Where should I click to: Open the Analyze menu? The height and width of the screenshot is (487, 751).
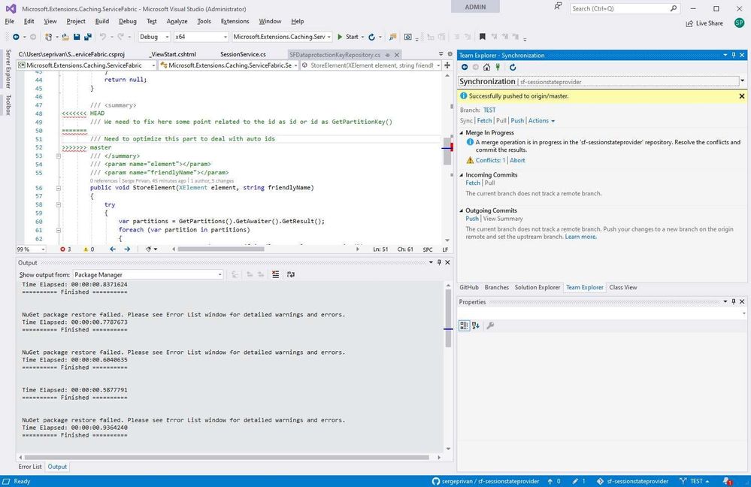click(177, 21)
